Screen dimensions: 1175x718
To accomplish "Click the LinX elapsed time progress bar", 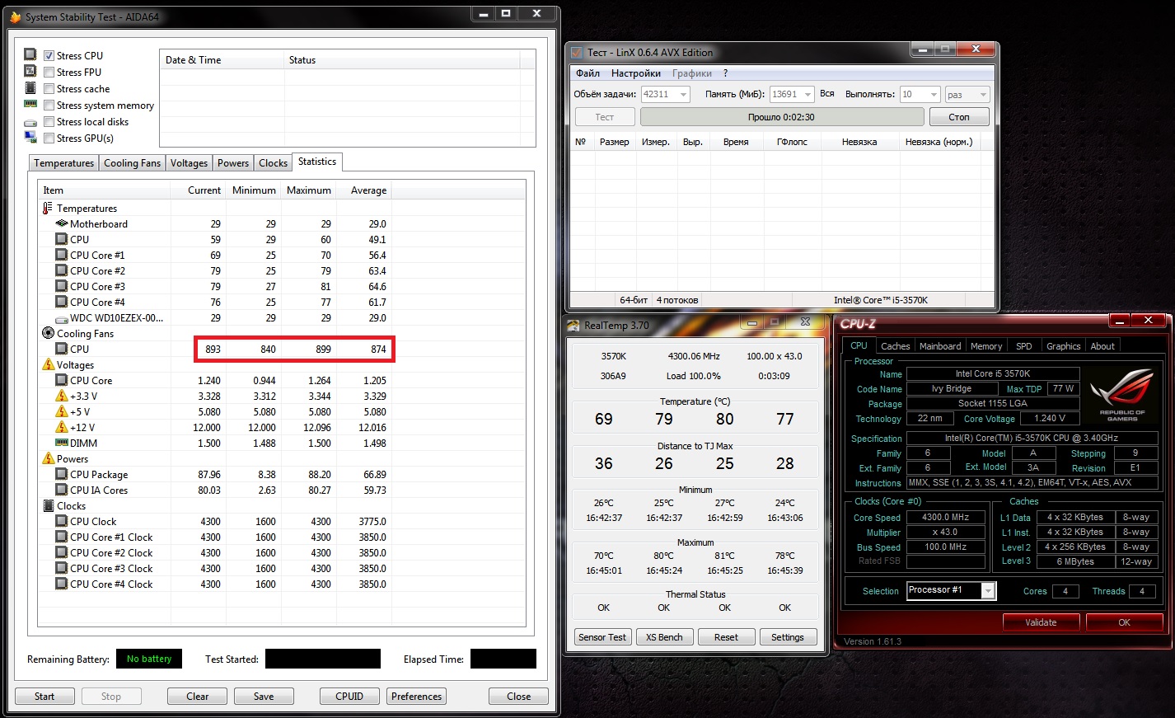I will pyautogui.click(x=781, y=117).
